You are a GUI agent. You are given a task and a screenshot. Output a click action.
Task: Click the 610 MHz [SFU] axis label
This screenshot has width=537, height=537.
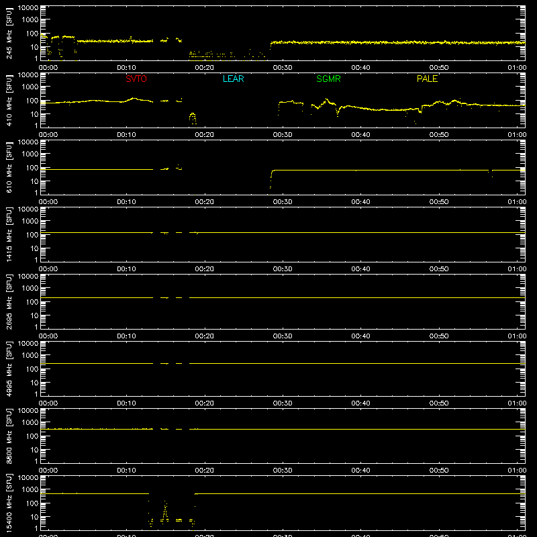click(x=9, y=167)
